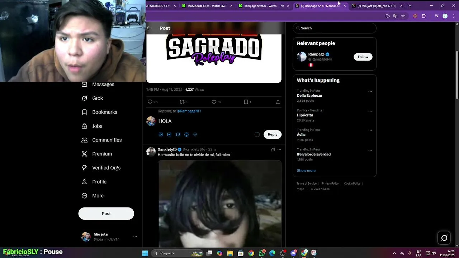Expand the footer More link
This screenshot has width=459, height=258.
tap(302, 189)
